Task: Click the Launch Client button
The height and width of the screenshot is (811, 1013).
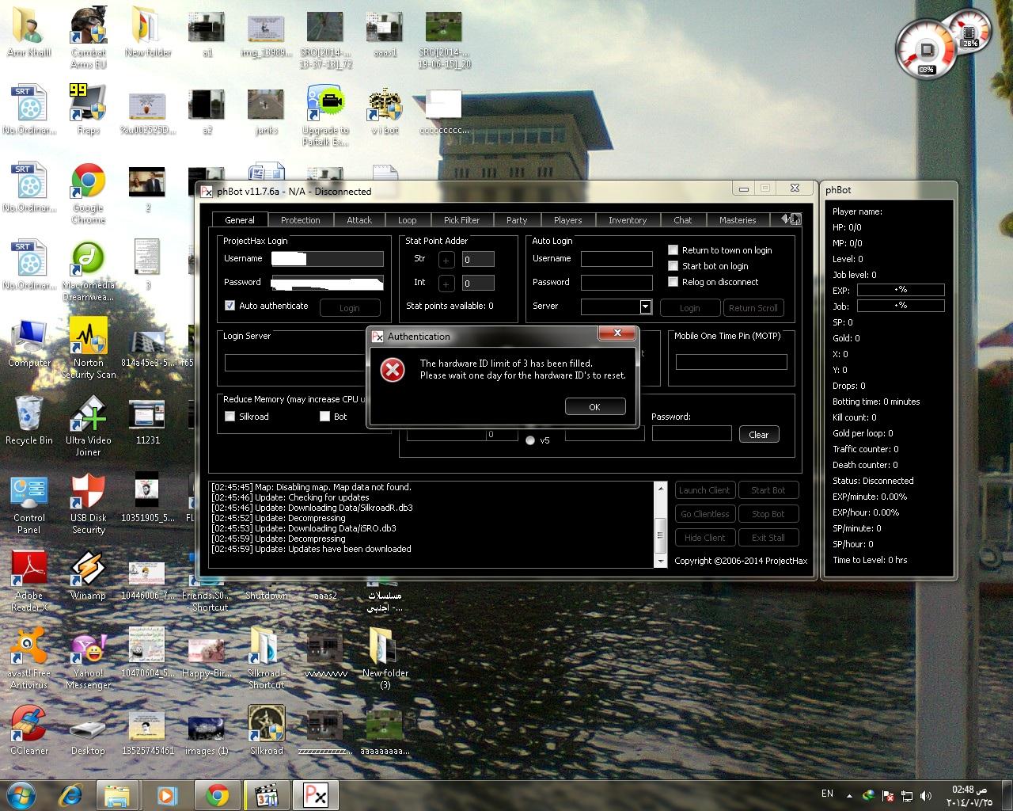Action: [x=704, y=490]
